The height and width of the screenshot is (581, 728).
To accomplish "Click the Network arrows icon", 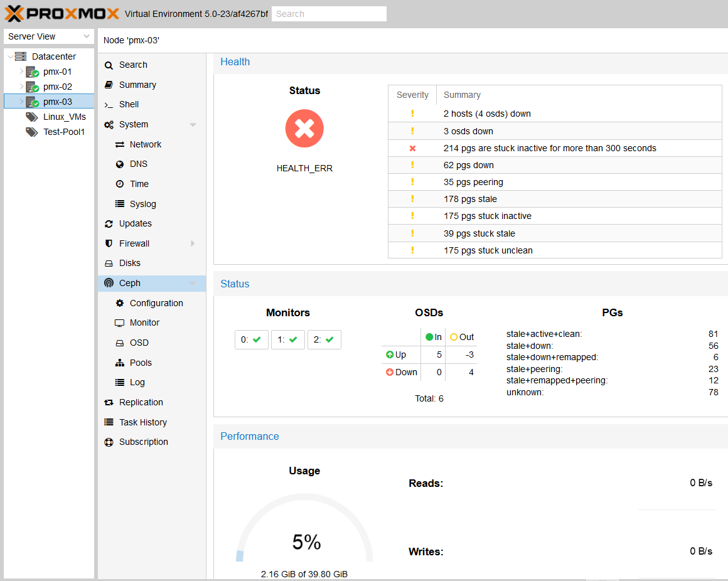I will point(119,144).
